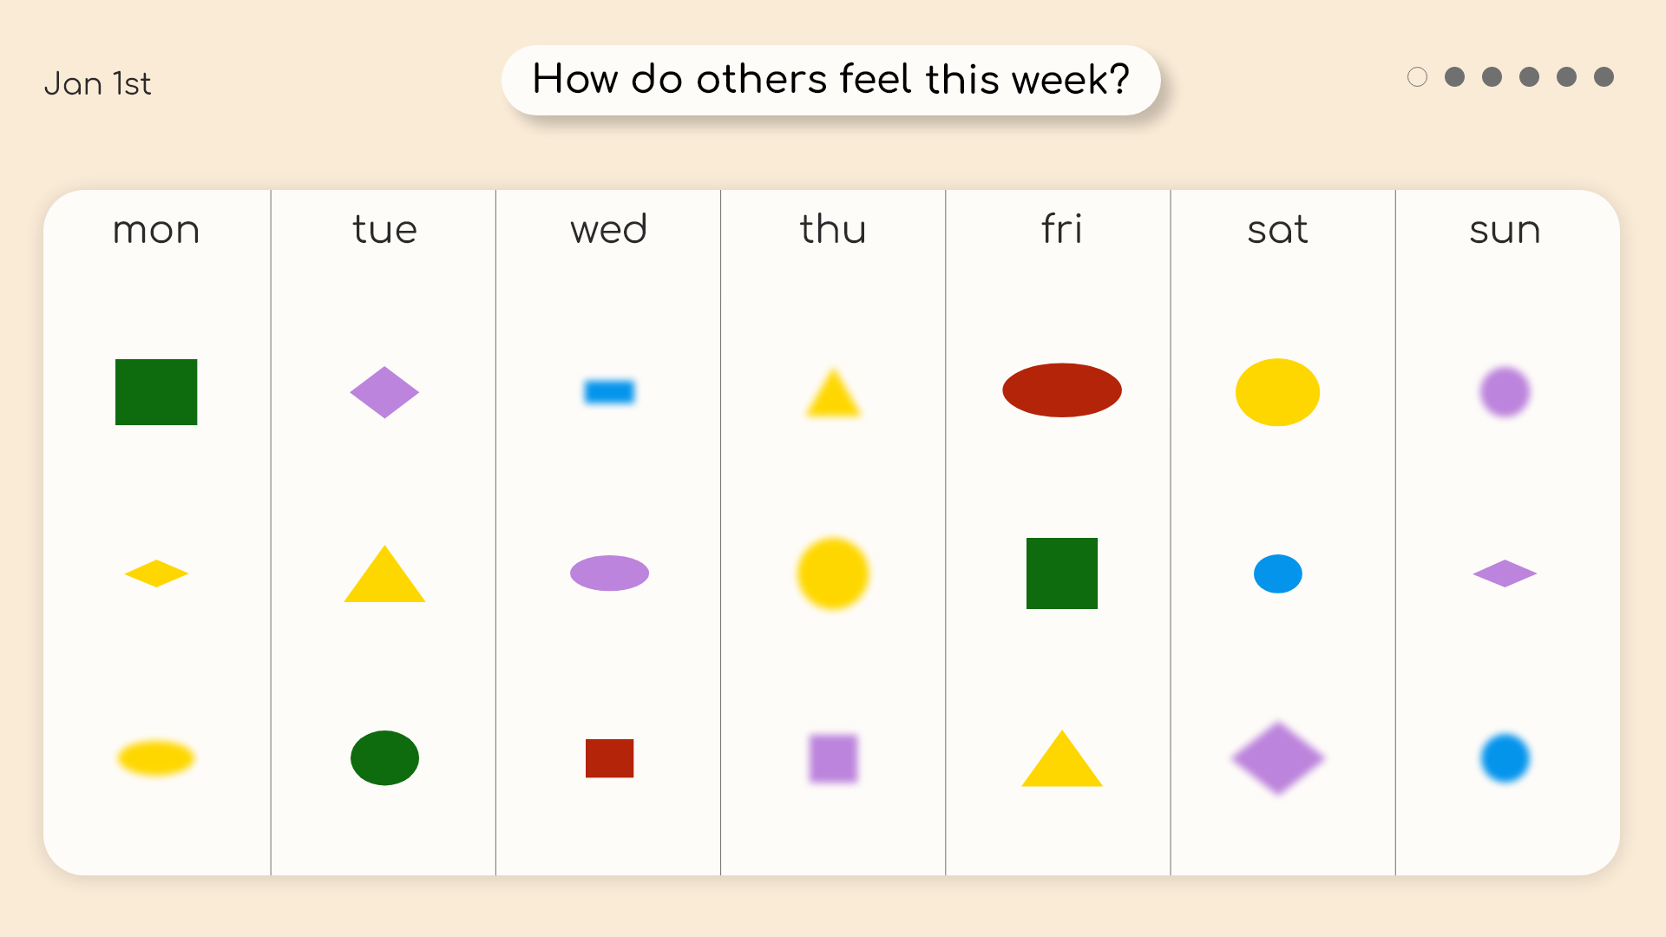Click the blurred blue rectangle under wed
Viewport: 1666px width, 937px height.
pyautogui.click(x=609, y=392)
